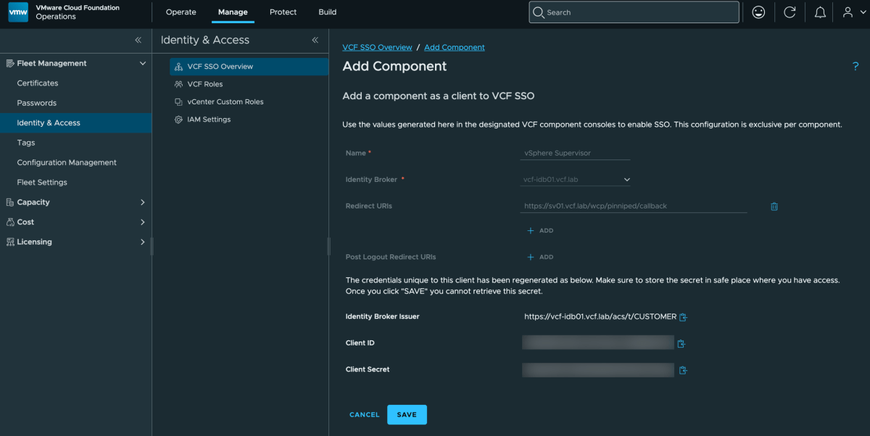Image resolution: width=870 pixels, height=436 pixels.
Task: Click the Identity Broker Issuer URL text
Action: 600,317
